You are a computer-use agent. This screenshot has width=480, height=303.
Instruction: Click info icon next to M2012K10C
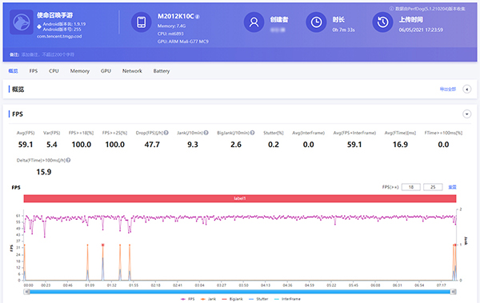pos(198,17)
